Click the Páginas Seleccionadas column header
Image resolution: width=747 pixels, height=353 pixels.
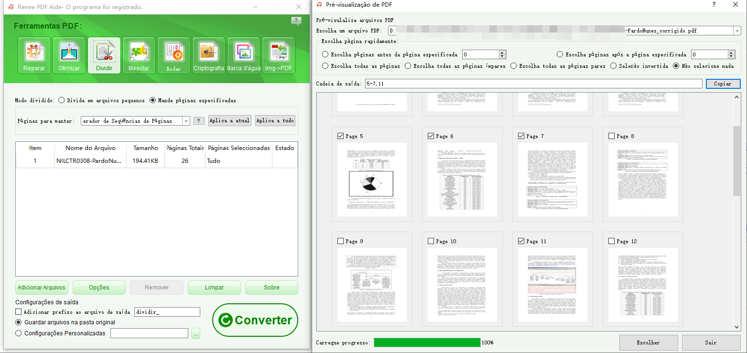(x=239, y=148)
